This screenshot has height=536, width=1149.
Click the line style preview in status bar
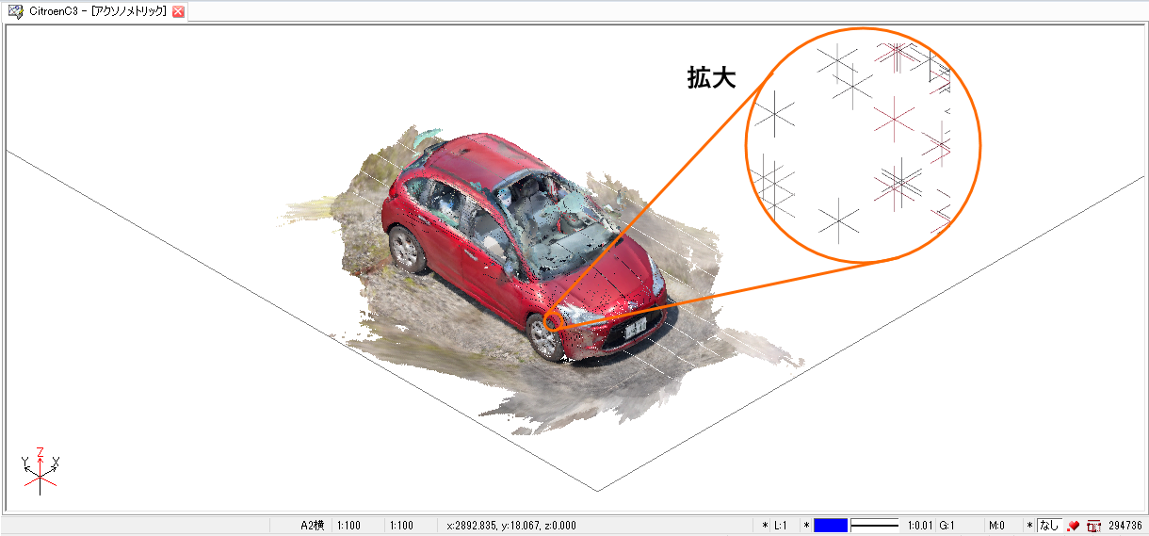point(875,526)
